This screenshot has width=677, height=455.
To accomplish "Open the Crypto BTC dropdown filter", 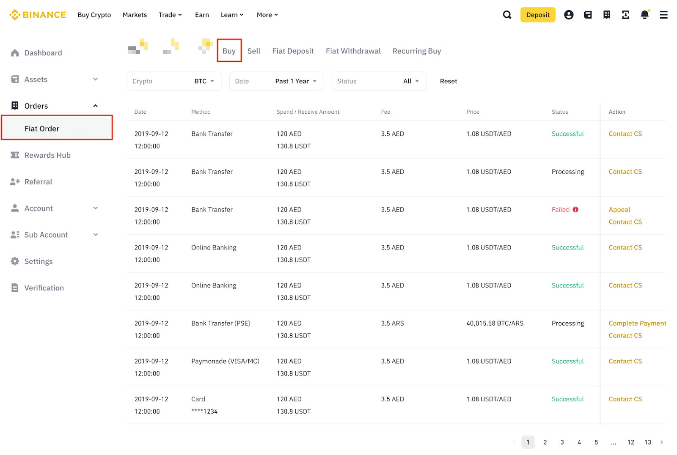I will pyautogui.click(x=174, y=81).
